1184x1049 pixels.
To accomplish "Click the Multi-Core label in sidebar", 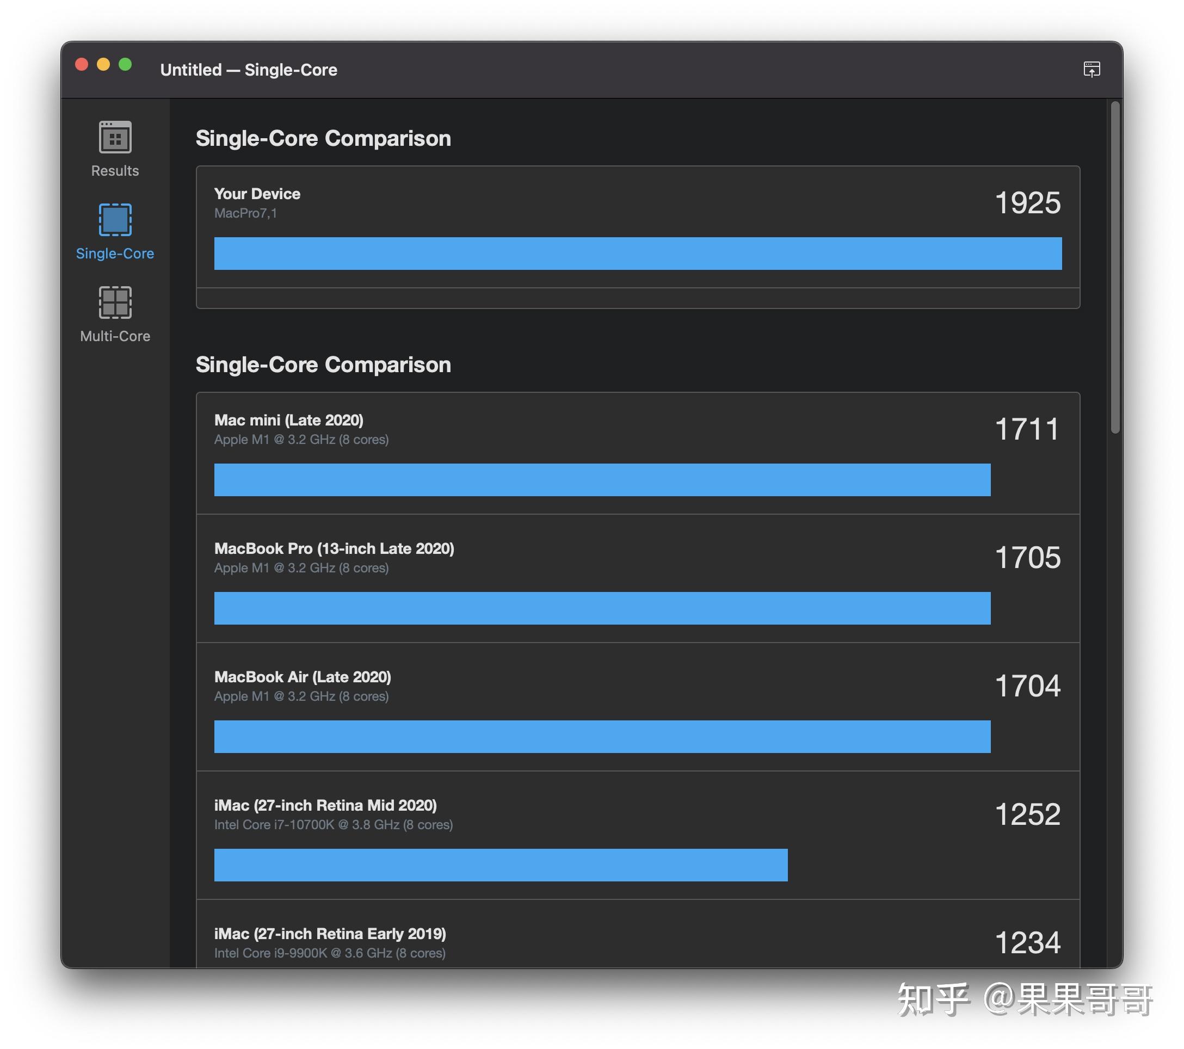I will point(115,336).
